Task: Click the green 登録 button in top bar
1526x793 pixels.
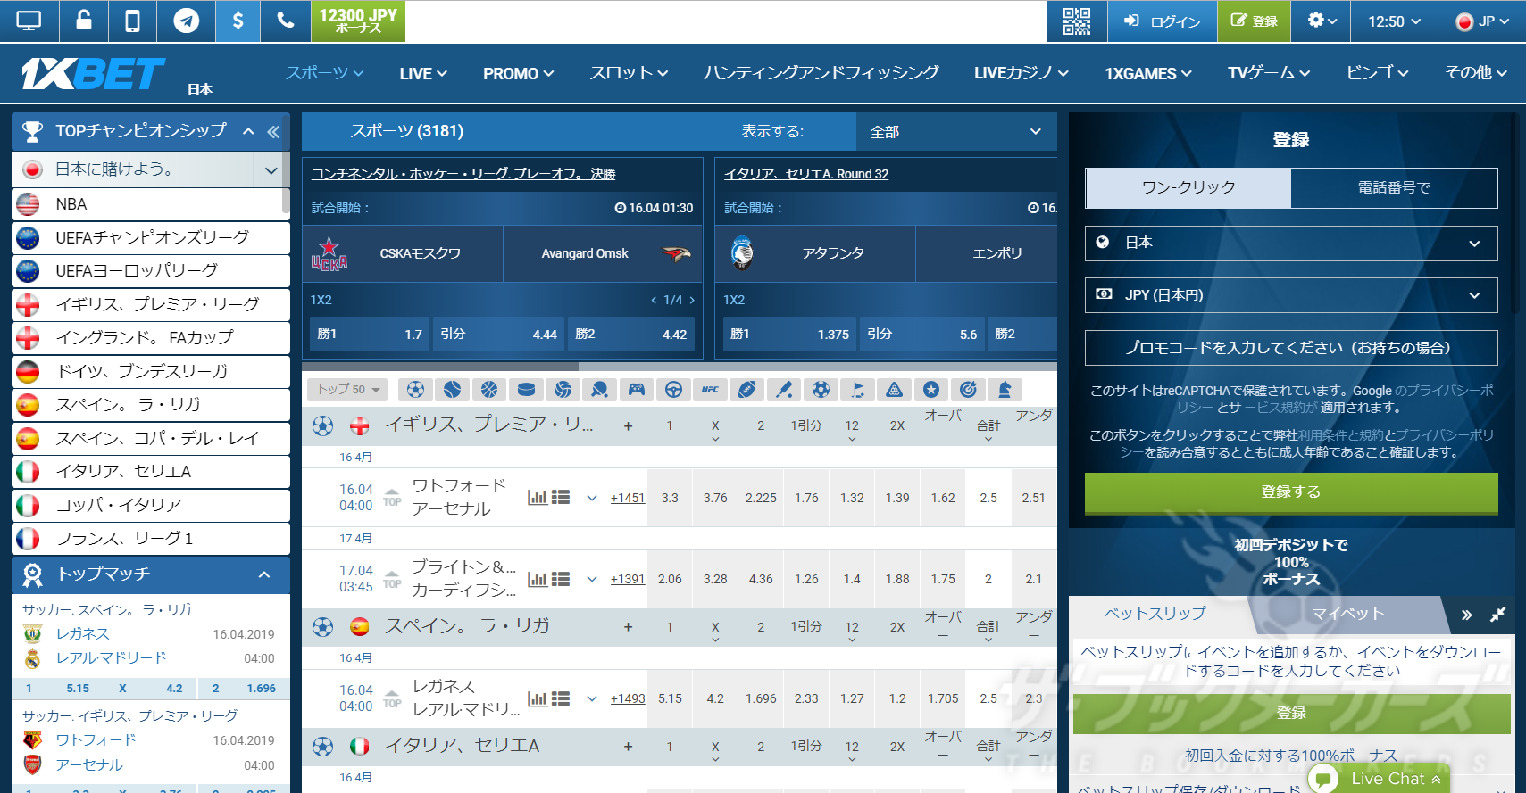Action: (1254, 21)
